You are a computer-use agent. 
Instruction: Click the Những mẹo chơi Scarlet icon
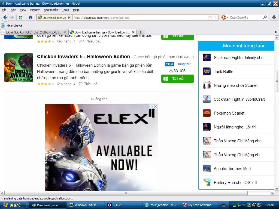[x=207, y=85]
